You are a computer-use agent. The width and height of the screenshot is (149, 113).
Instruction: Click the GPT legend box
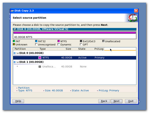pos(81,44)
